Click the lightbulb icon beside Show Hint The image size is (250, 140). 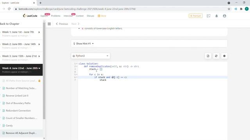tap(74, 44)
